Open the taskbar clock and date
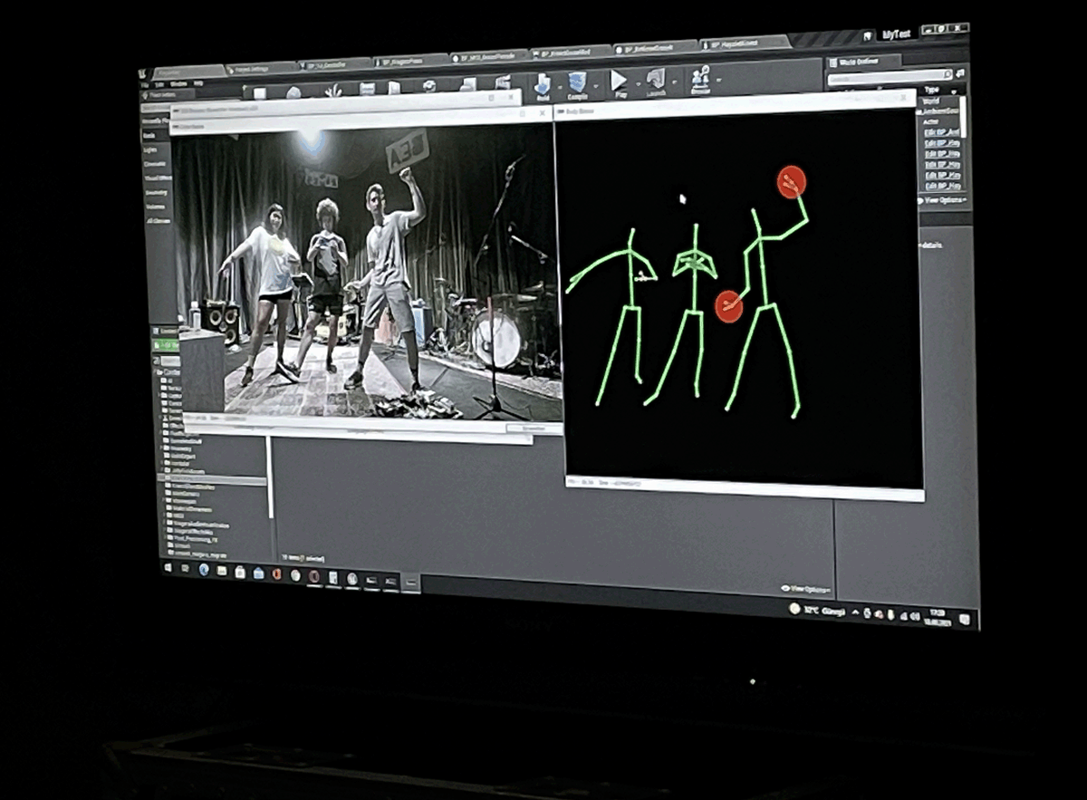 pyautogui.click(x=938, y=618)
